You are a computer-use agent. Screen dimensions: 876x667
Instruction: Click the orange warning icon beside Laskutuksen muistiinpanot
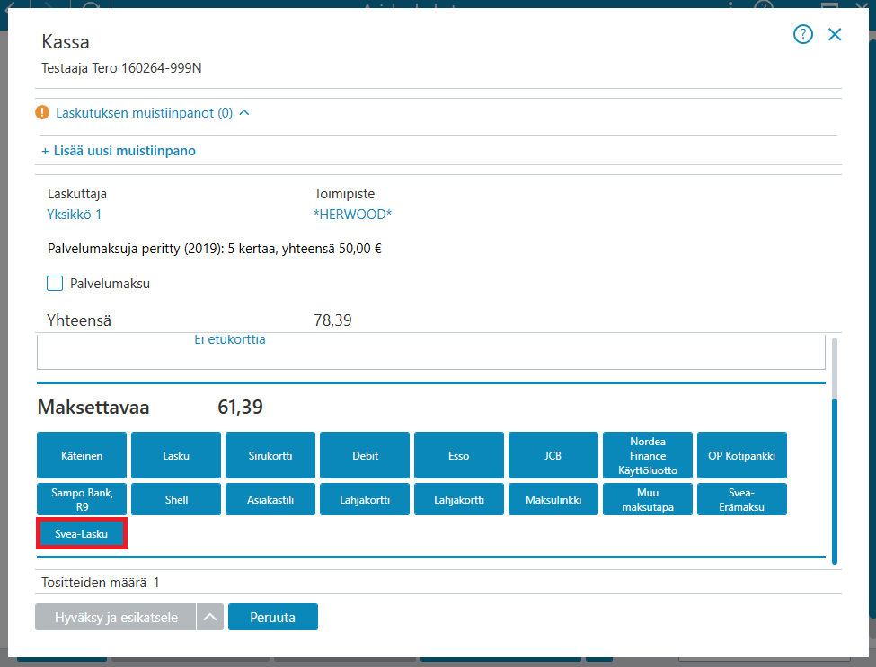(42, 112)
